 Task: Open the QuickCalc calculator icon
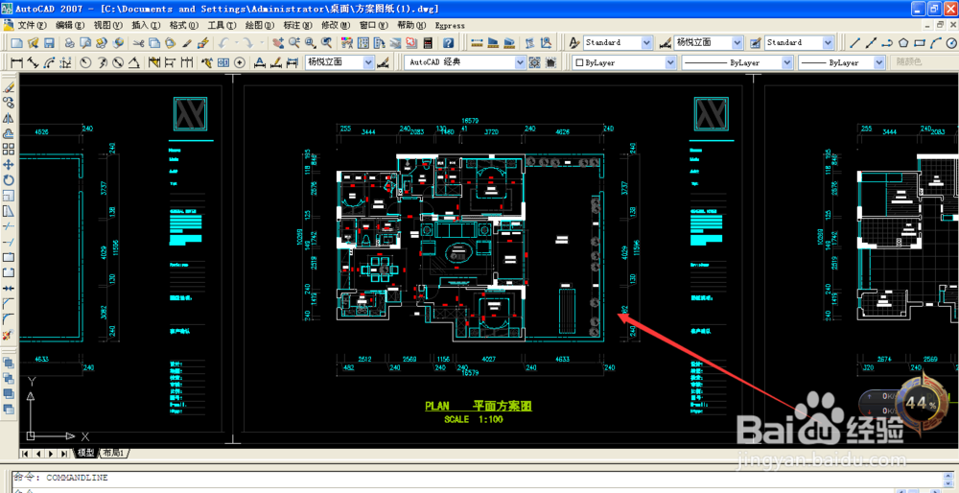(428, 43)
